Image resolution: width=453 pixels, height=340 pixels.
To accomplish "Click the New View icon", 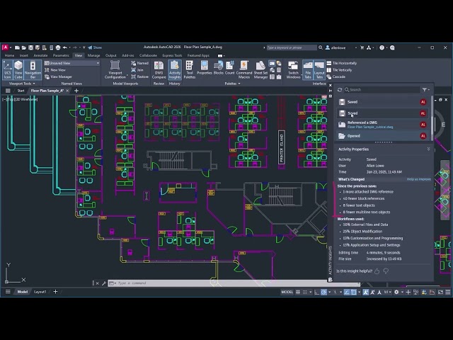I will click(x=47, y=70).
